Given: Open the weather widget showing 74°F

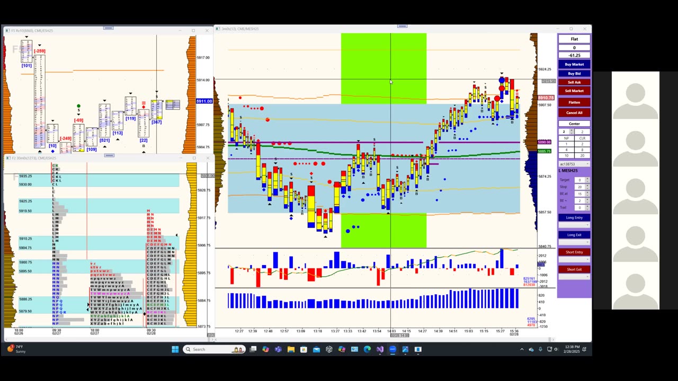Looking at the screenshot, I should 16,349.
